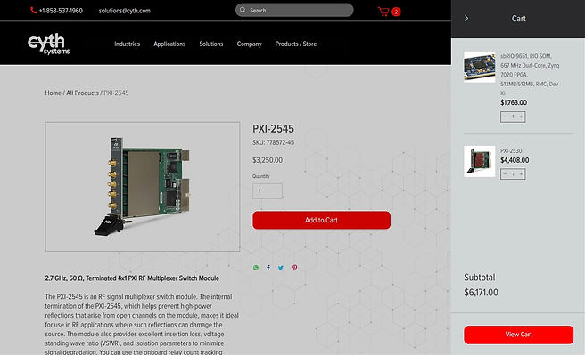Viewport: 585px width, 355px height.
Task: Increase PXI-2530 quantity in cart
Action: 521,173
